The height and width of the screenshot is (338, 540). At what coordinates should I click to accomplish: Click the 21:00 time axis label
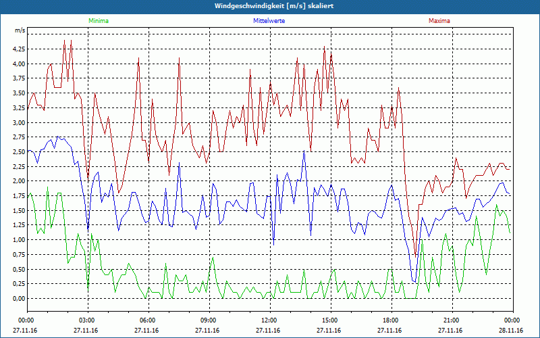450,320
